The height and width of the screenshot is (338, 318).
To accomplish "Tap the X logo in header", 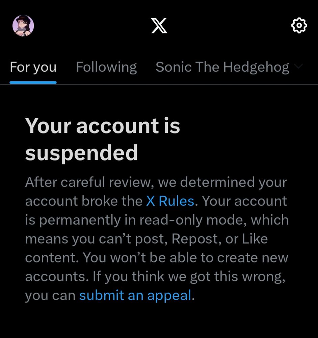I will (159, 26).
